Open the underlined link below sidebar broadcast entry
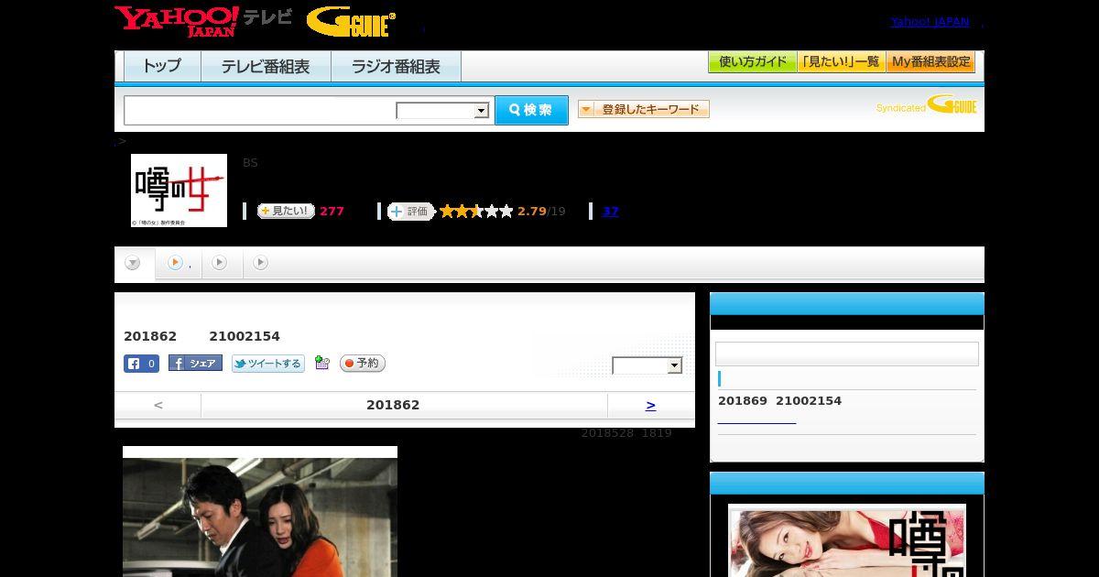 (756, 421)
